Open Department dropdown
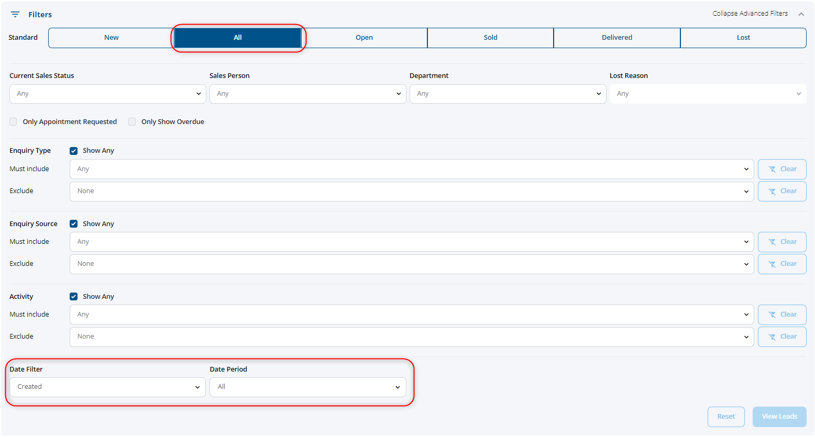Screen dimensions: 815x437 coord(508,94)
